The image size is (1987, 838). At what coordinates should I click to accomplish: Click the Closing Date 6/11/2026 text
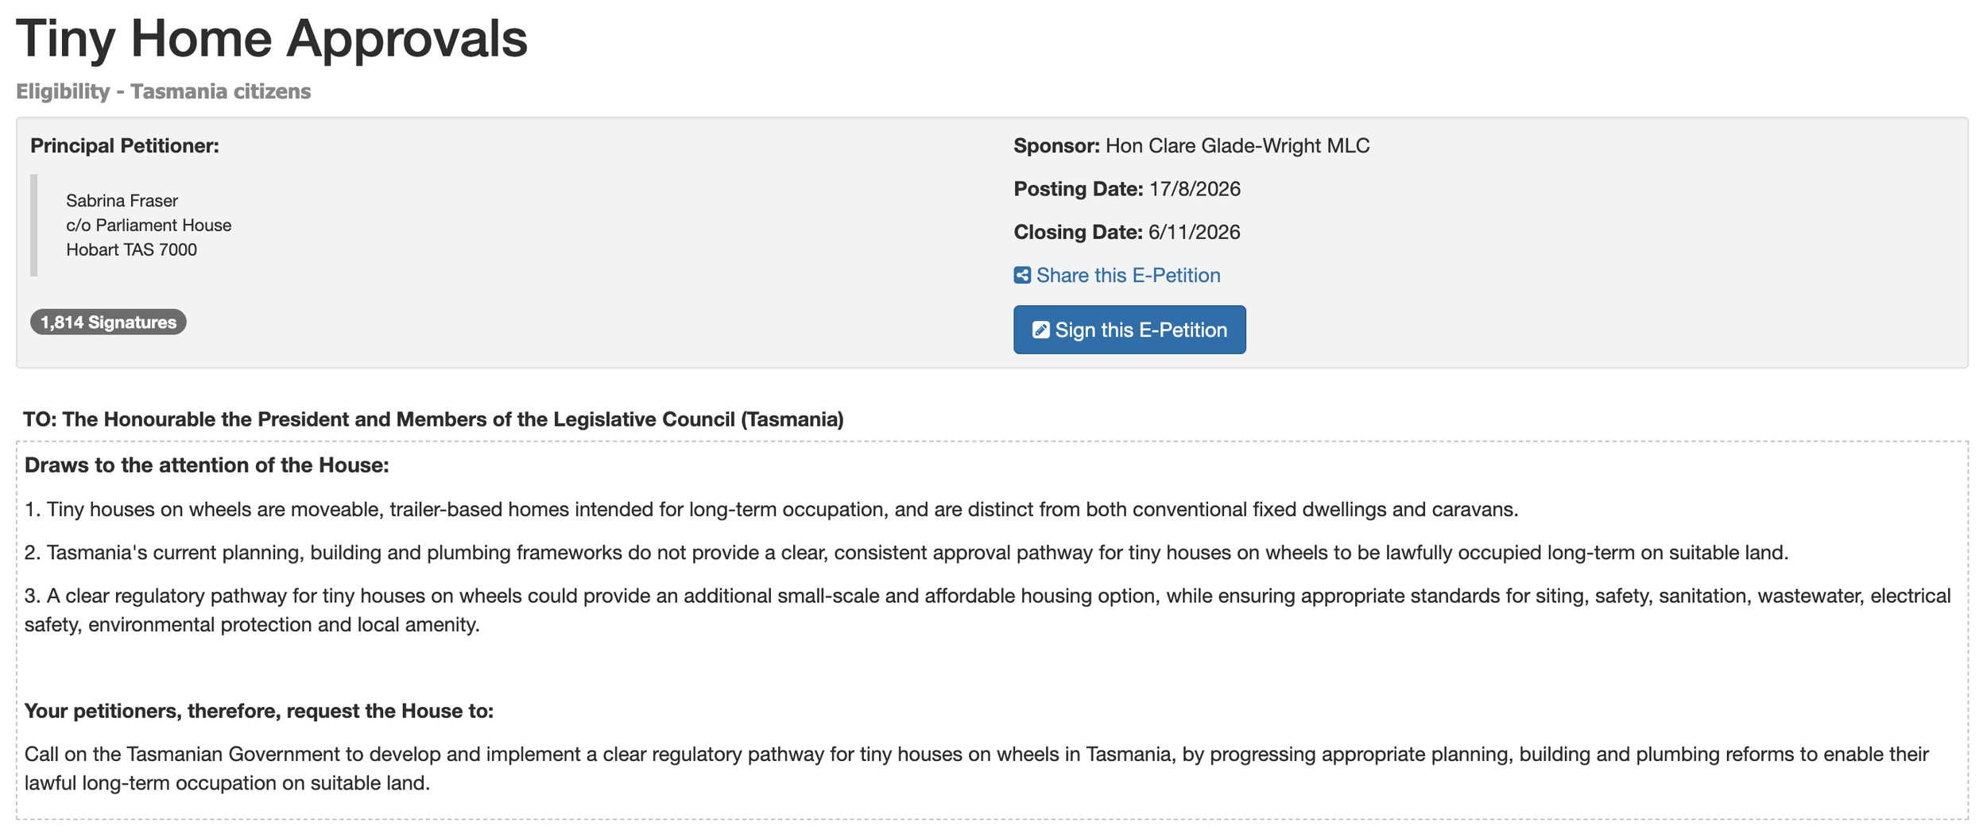click(x=1127, y=232)
